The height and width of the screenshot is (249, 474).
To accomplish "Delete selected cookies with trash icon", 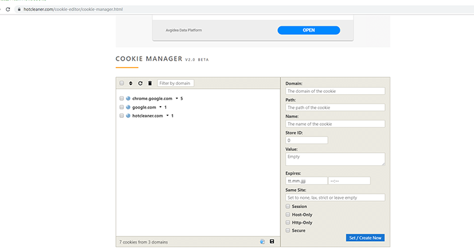I will click(x=150, y=83).
